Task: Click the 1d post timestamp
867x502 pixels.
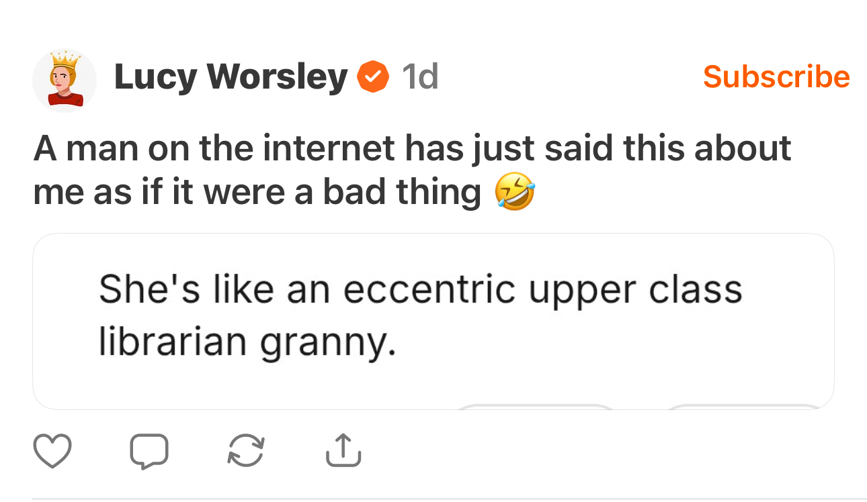Action: click(419, 77)
